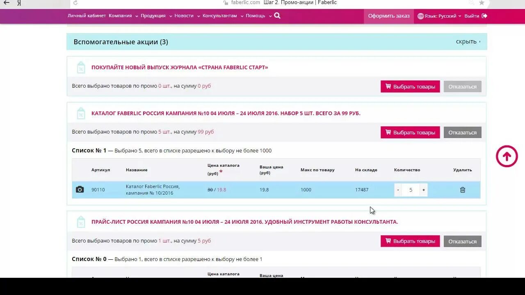Open Личный кабинет menu item
525x295 pixels.
coord(87,16)
